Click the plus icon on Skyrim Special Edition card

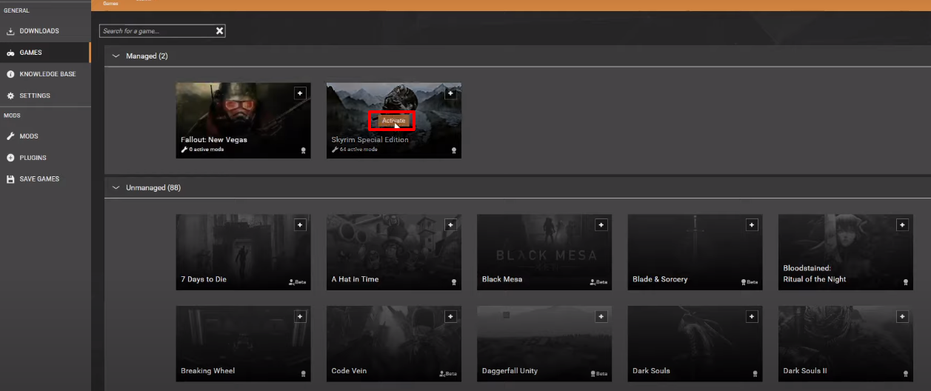pos(450,93)
